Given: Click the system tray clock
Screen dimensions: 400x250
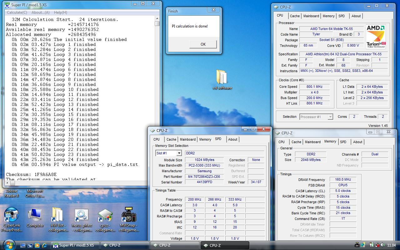Looking at the screenshot, I should (x=391, y=245).
